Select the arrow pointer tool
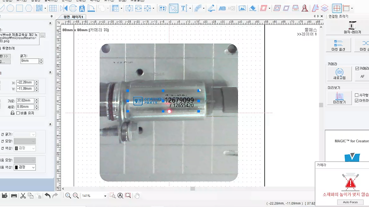Image resolution: width=369 pixels, height=207 pixels. [174, 8]
